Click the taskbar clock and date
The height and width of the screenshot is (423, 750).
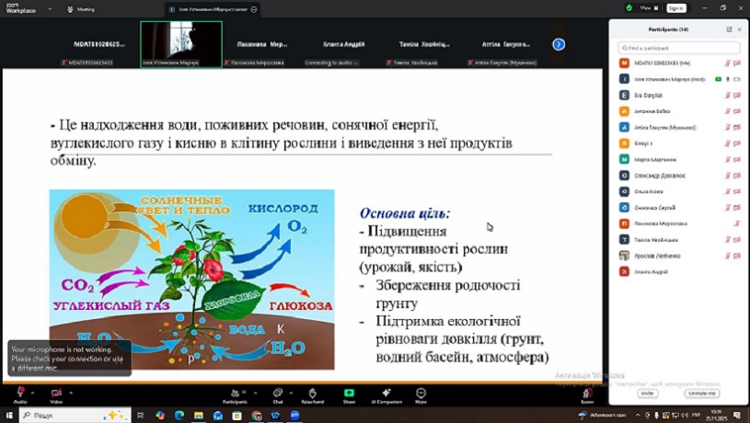pyautogui.click(x=716, y=416)
